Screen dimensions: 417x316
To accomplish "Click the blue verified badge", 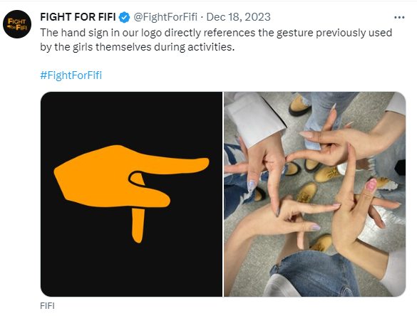I will pyautogui.click(x=124, y=18).
